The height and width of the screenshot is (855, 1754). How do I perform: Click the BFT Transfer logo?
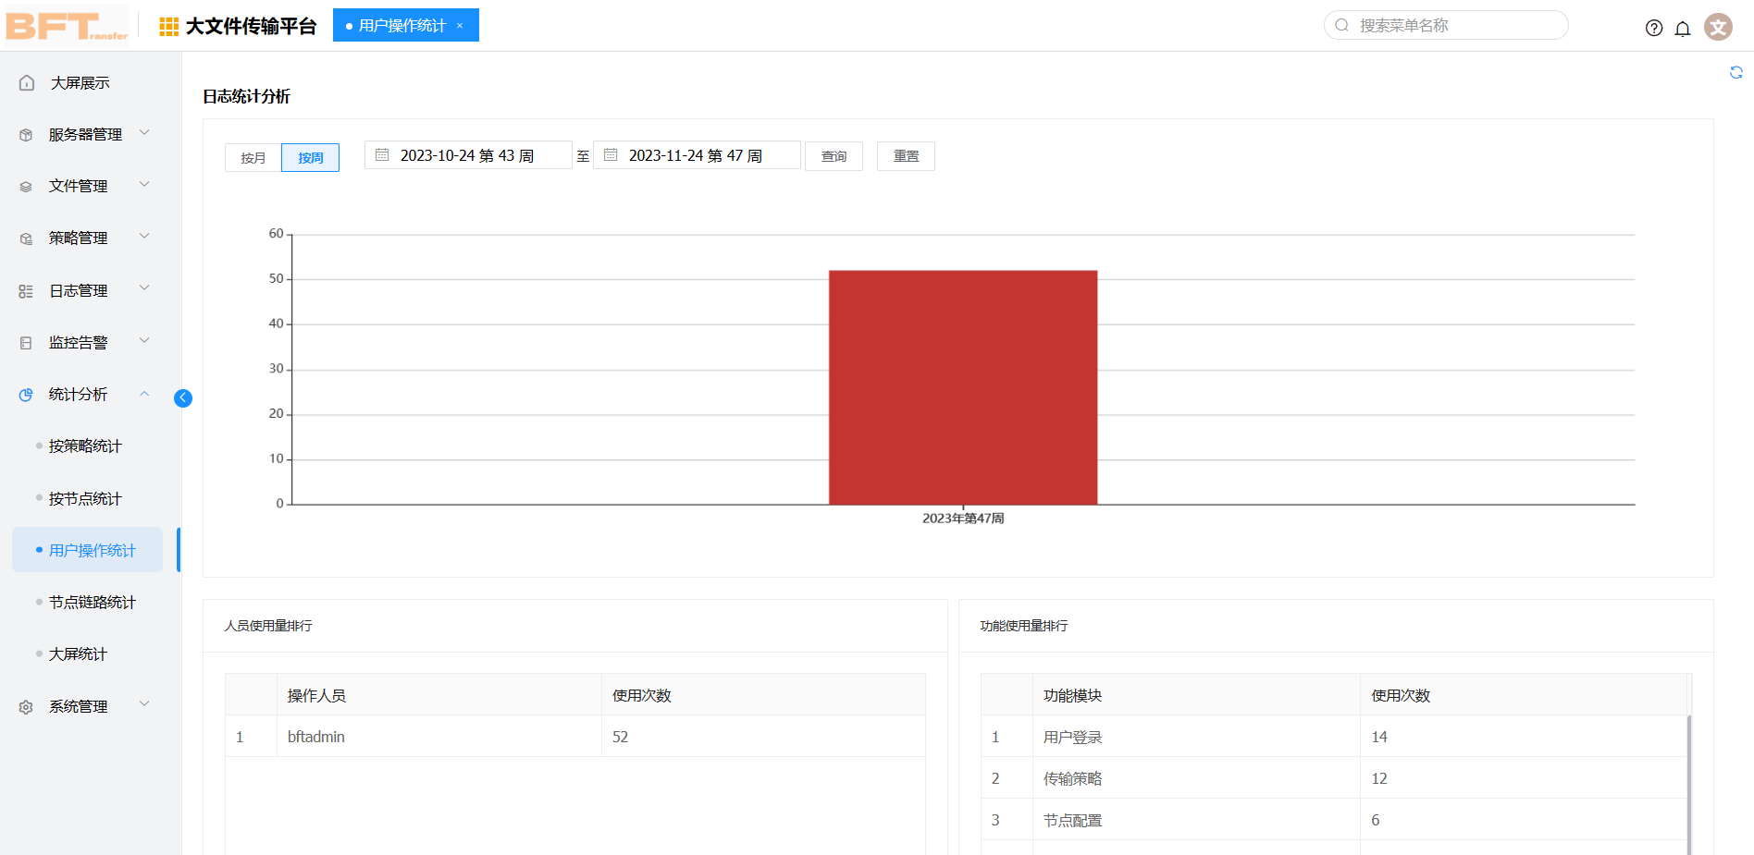tap(67, 26)
